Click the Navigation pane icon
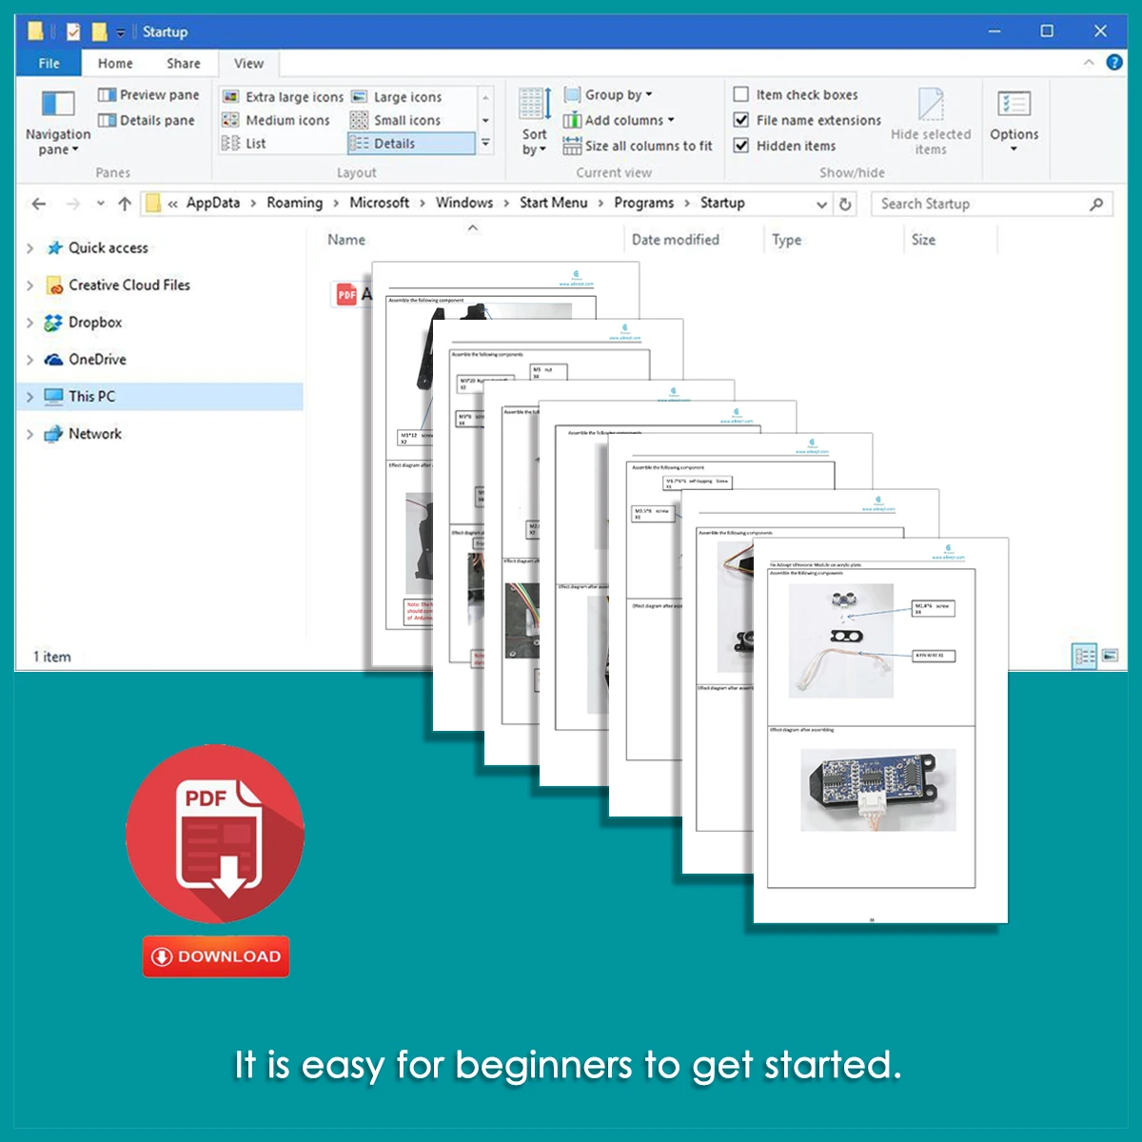Screen dimensions: 1142x1142 click(57, 104)
